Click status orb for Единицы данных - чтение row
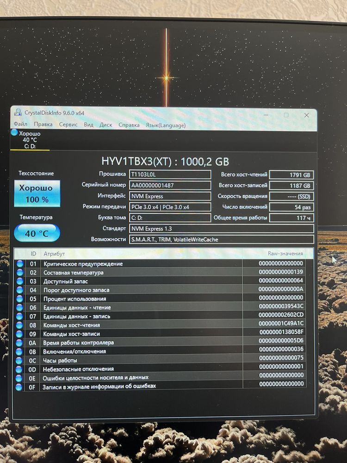347x463 pixels. click(19, 307)
